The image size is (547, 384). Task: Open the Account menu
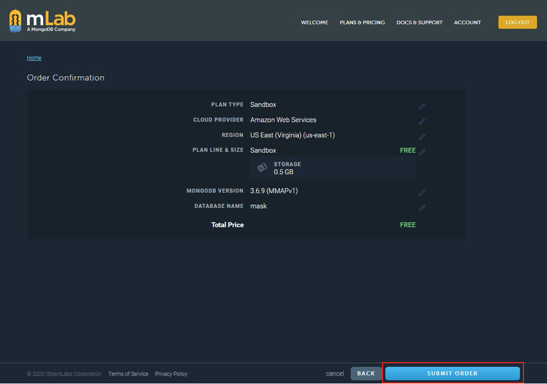pos(467,22)
